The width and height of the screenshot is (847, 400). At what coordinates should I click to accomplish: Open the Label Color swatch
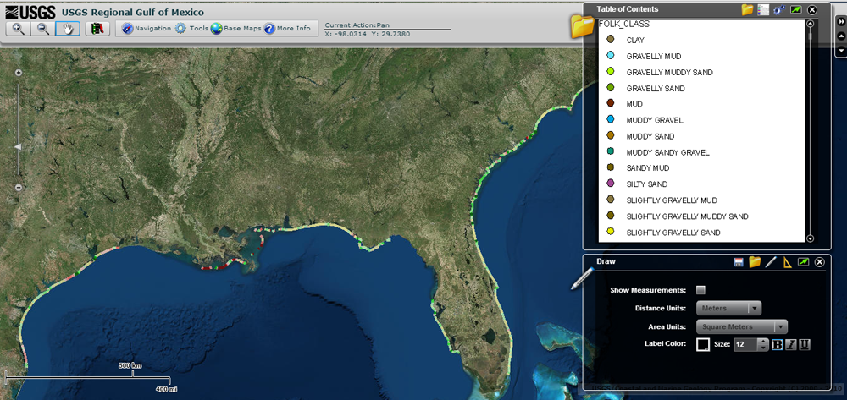point(702,344)
